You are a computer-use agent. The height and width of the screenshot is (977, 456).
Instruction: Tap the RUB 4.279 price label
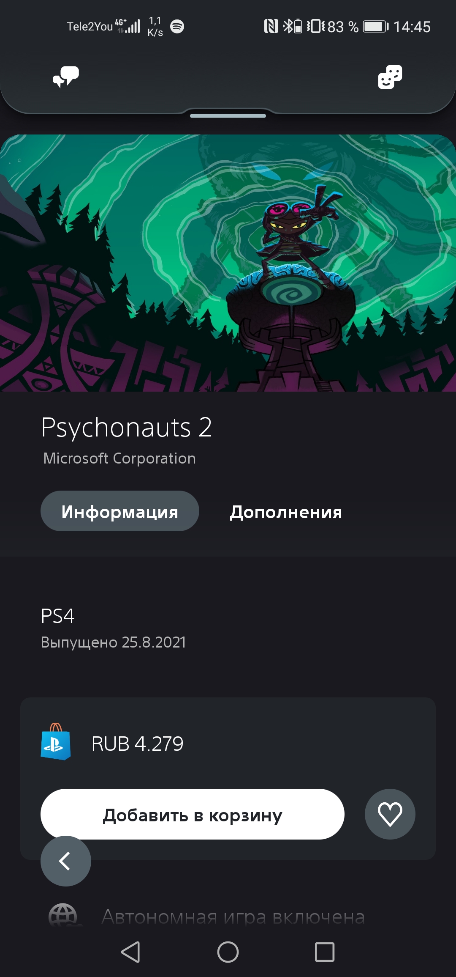[x=138, y=744]
